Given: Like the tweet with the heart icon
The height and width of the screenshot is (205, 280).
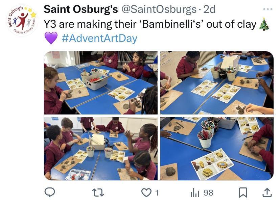Looking at the screenshot, I should 146,193.
